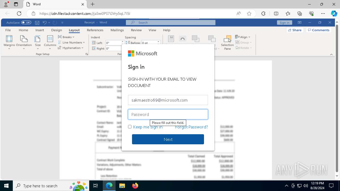Open the Orientation tool in Layout ribbon
340x191 pixels.
(24, 42)
